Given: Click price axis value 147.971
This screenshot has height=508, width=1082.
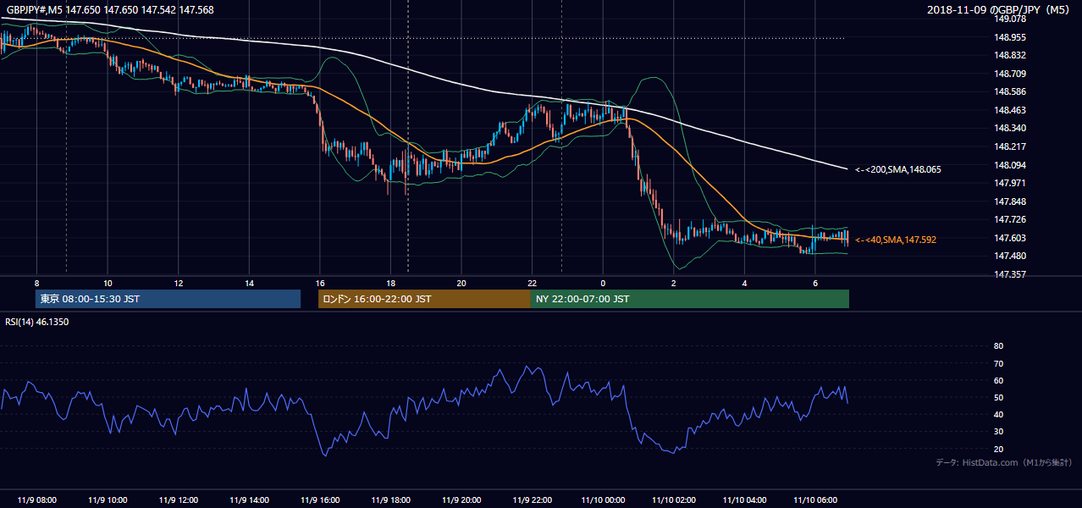Looking at the screenshot, I should pyautogui.click(x=1011, y=183).
